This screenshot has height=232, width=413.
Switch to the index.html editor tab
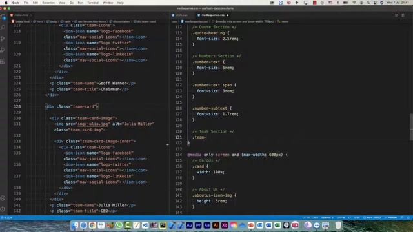click(21, 15)
